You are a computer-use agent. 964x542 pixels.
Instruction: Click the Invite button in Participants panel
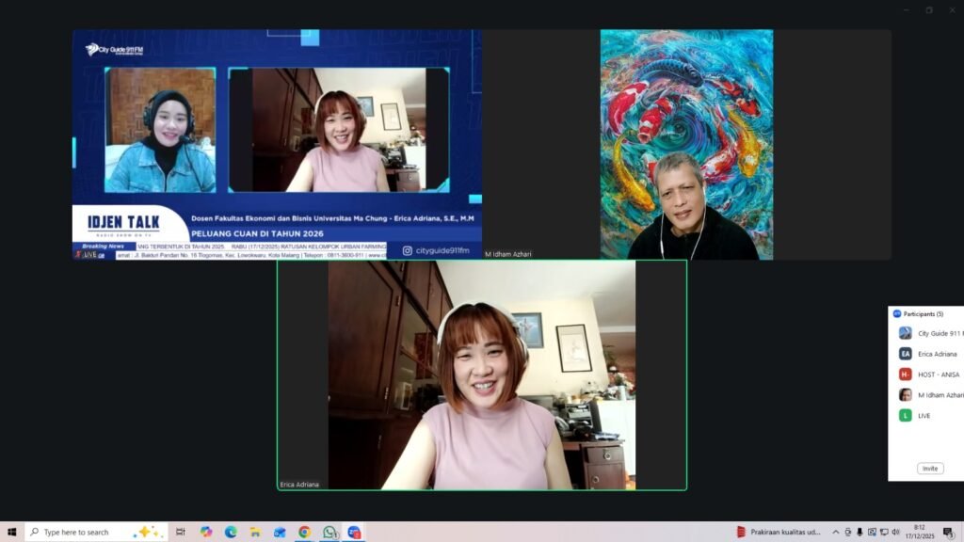[929, 468]
